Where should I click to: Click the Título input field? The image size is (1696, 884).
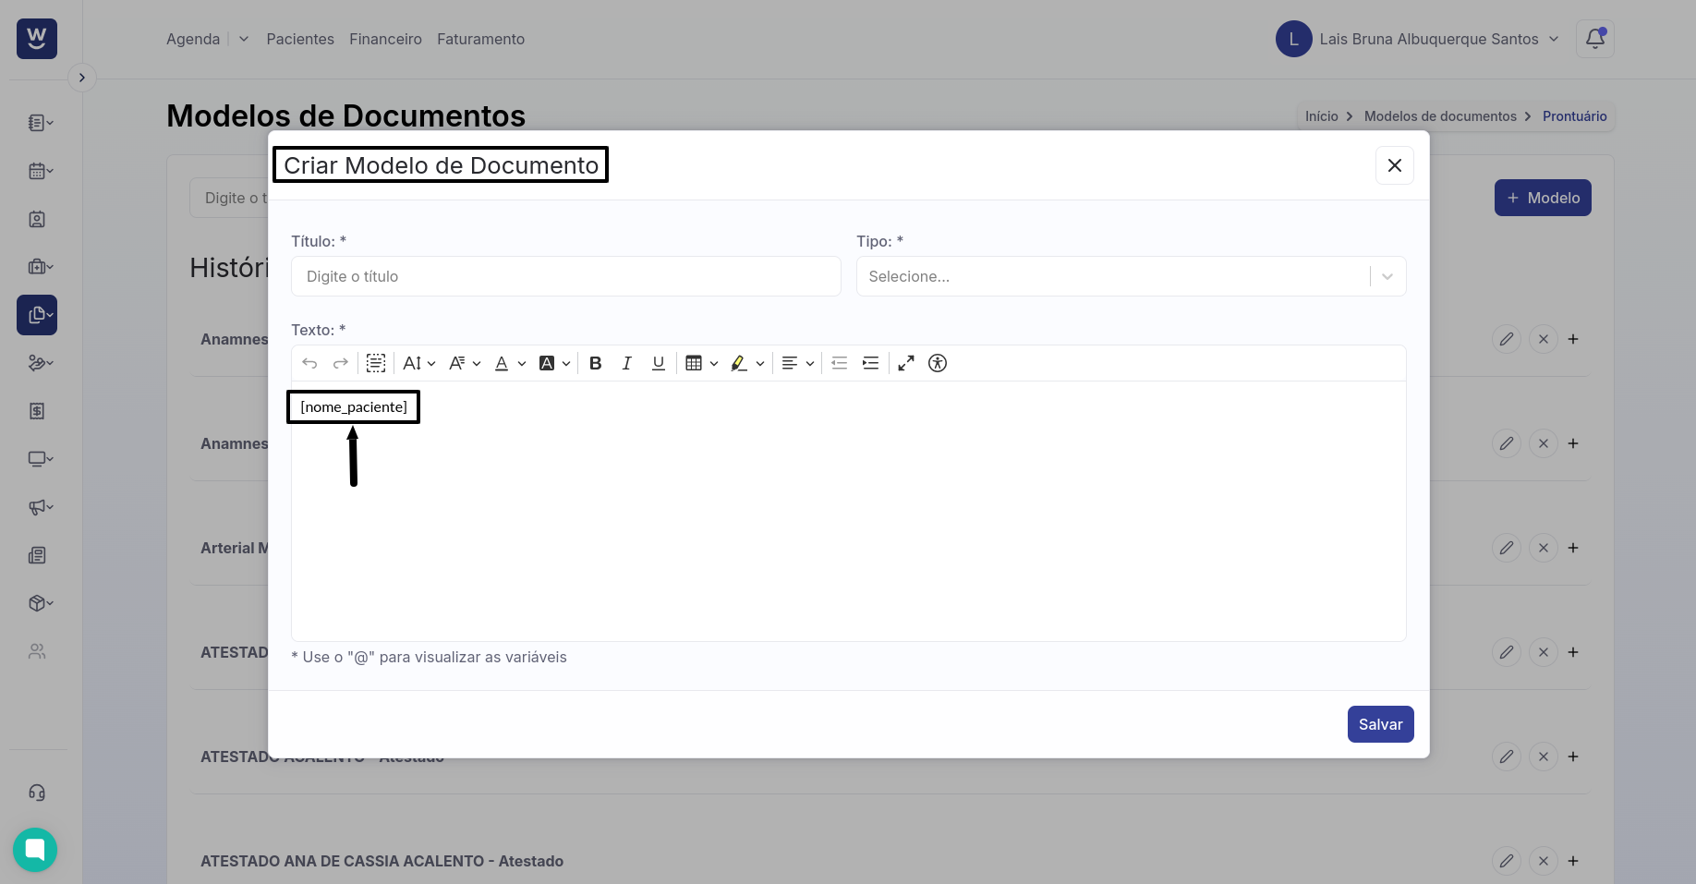[566, 276]
